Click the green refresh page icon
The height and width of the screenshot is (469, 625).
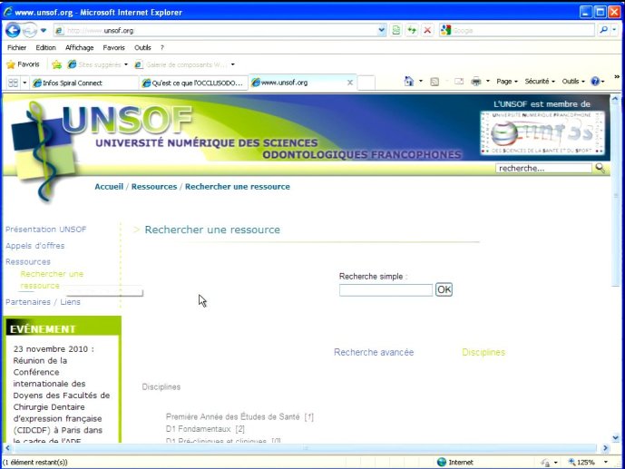click(412, 30)
